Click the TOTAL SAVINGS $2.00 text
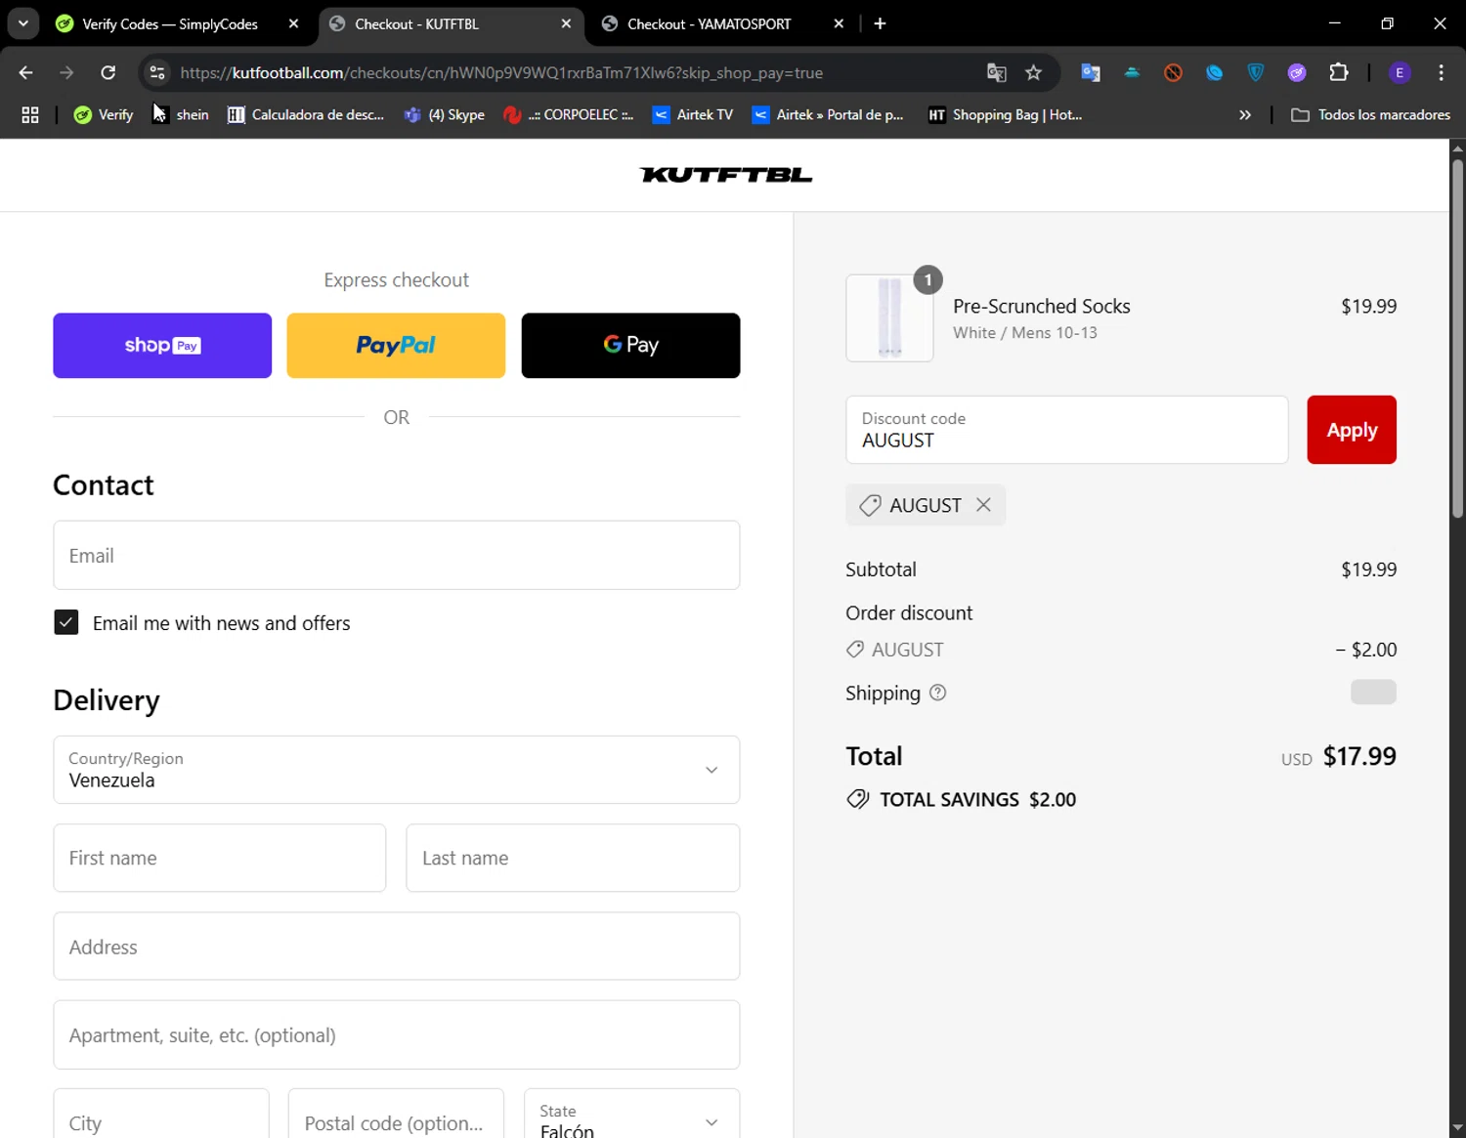 click(x=977, y=799)
